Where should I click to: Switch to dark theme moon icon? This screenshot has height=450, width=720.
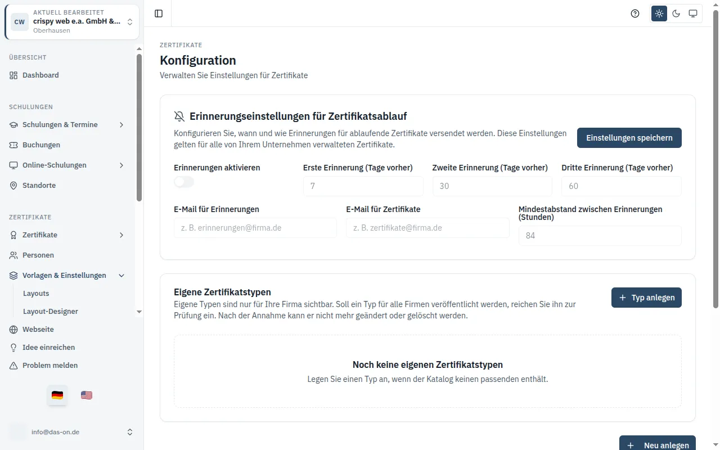tap(676, 13)
